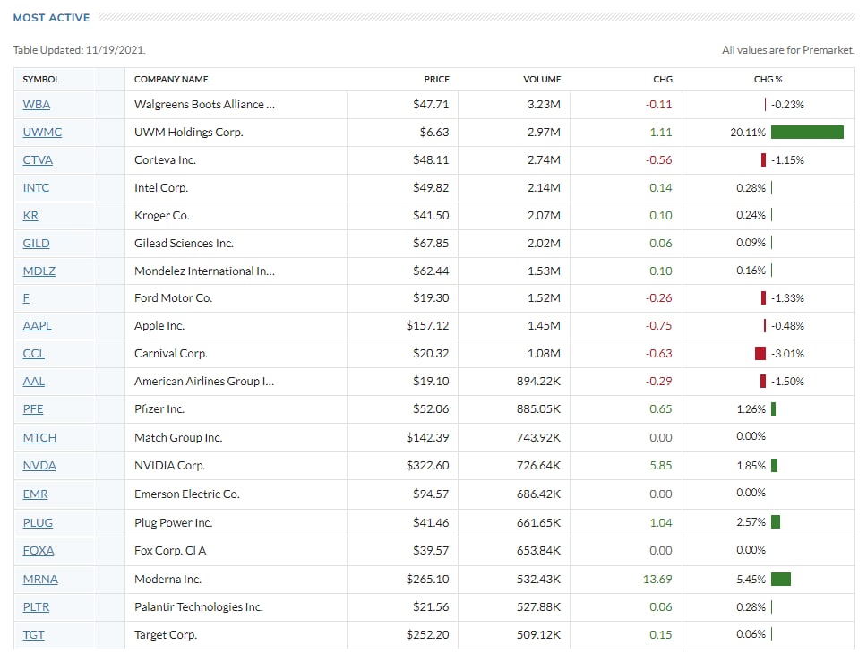Click the Ford -1.33% change percent

tap(788, 298)
